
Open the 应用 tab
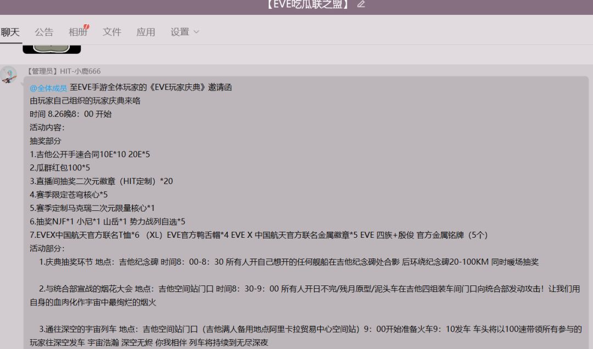pyautogui.click(x=146, y=32)
